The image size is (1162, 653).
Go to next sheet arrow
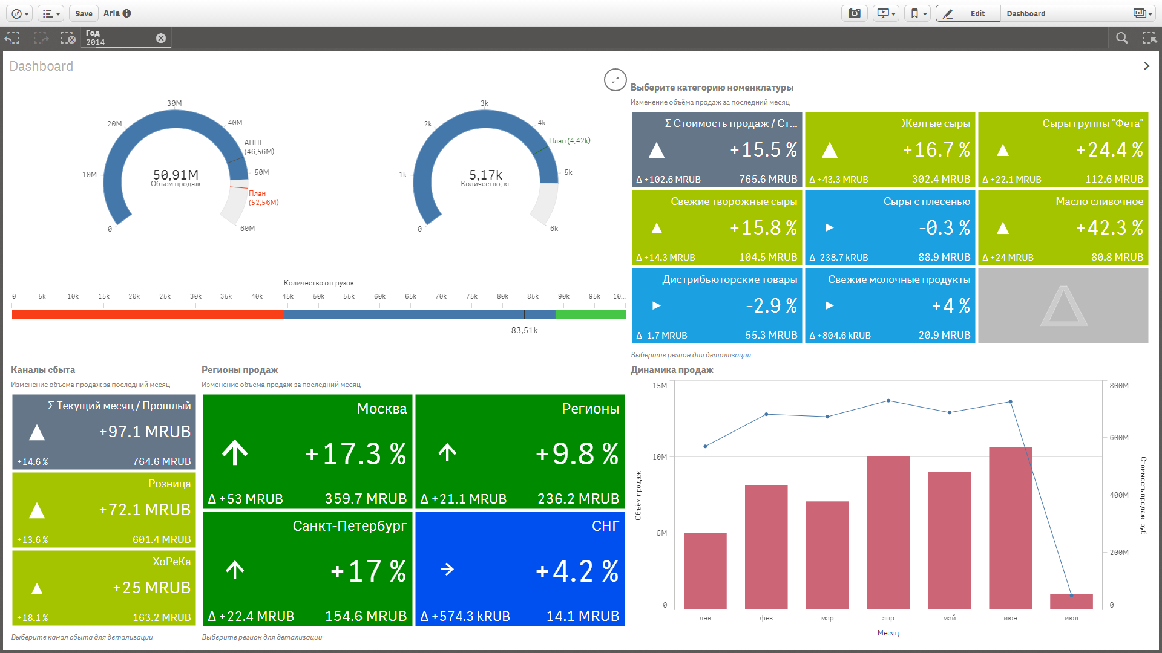pyautogui.click(x=1146, y=66)
